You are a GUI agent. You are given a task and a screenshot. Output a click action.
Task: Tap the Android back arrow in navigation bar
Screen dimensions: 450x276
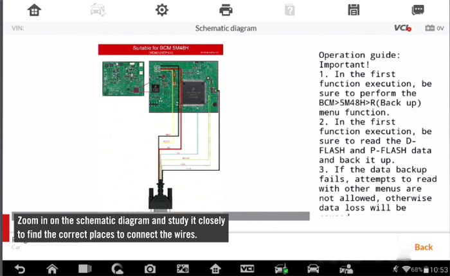pos(20,269)
